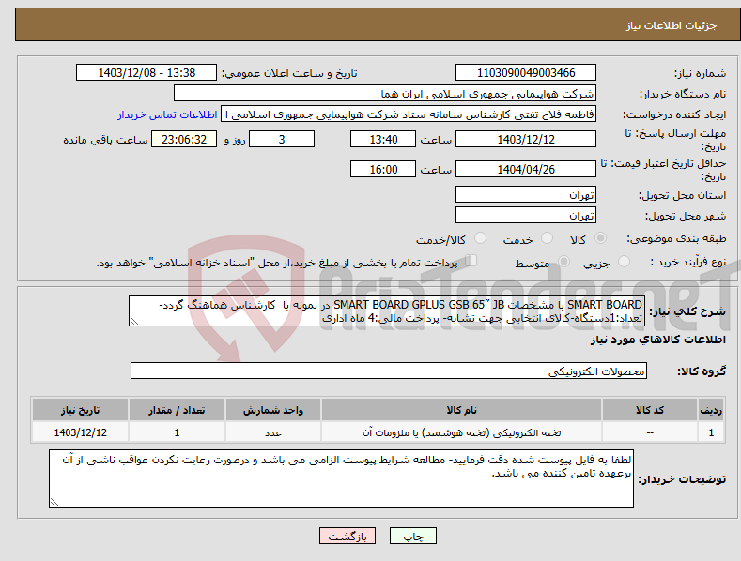The width and height of the screenshot is (741, 561).
Task: Click the product group field محصولات الکترونیکی
Action: click(x=389, y=371)
